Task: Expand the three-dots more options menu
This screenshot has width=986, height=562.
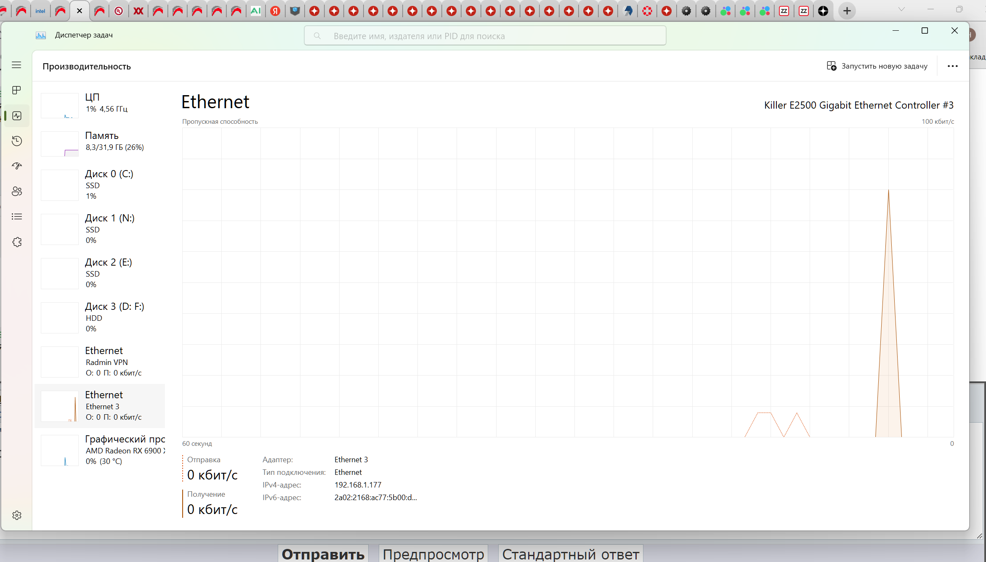Action: click(x=953, y=66)
